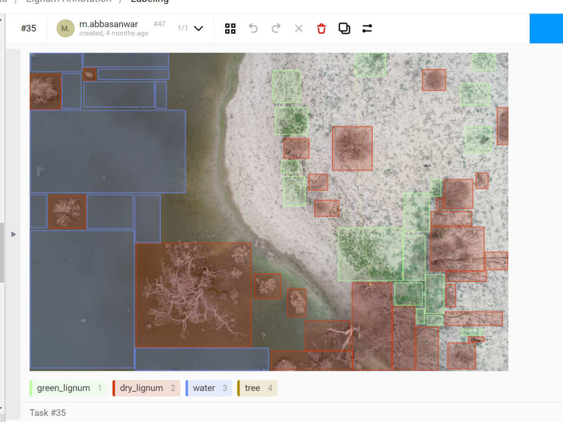Click the blue submit button

546,28
